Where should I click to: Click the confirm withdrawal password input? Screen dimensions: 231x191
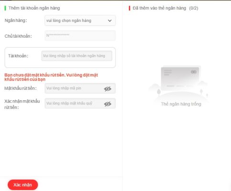(80, 104)
